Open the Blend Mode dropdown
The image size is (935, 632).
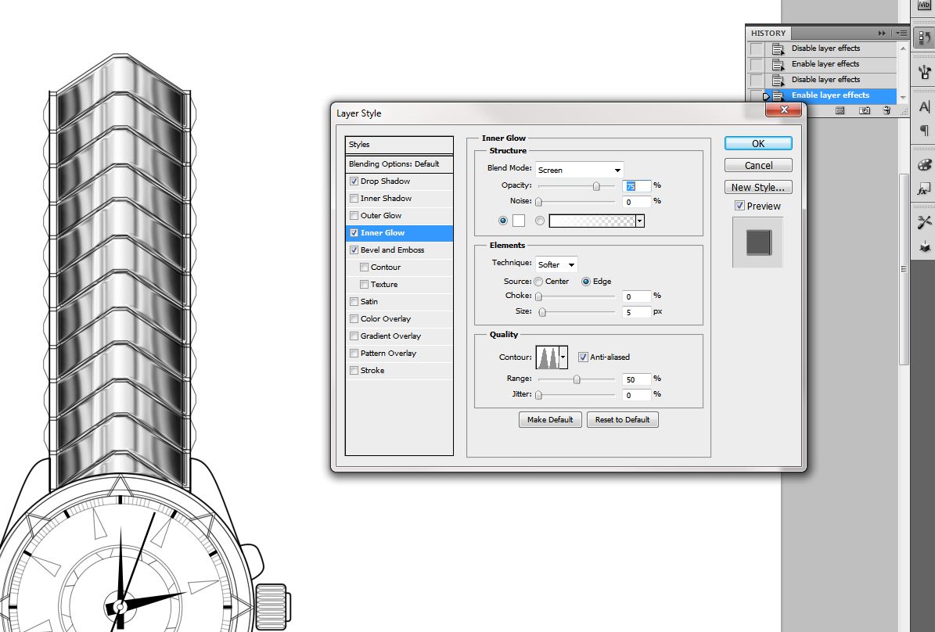[579, 170]
